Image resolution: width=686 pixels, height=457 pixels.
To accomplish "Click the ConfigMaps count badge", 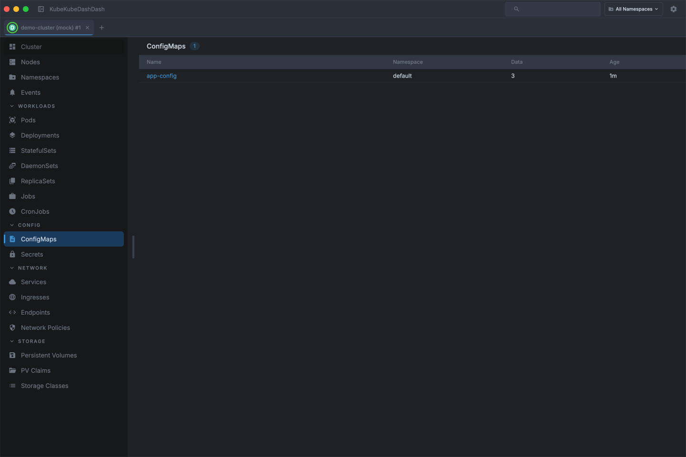I will (x=194, y=46).
